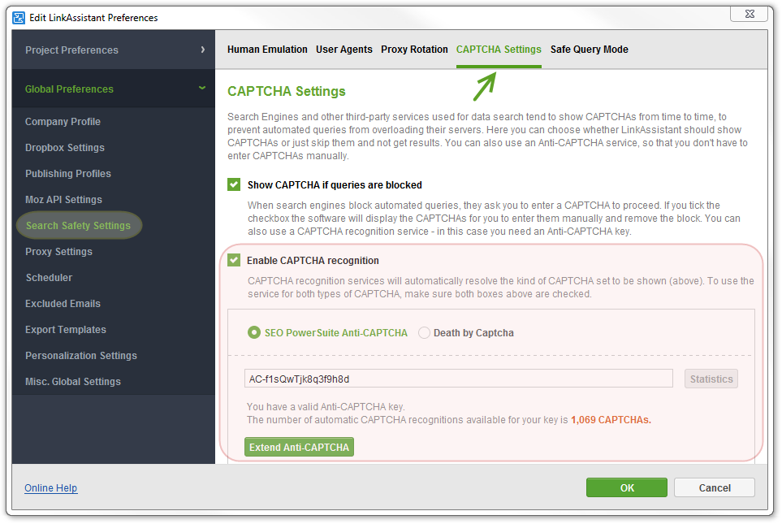This screenshot has height=524, width=782.
Task: Open Excluded Emails settings
Action: pyautogui.click(x=63, y=303)
